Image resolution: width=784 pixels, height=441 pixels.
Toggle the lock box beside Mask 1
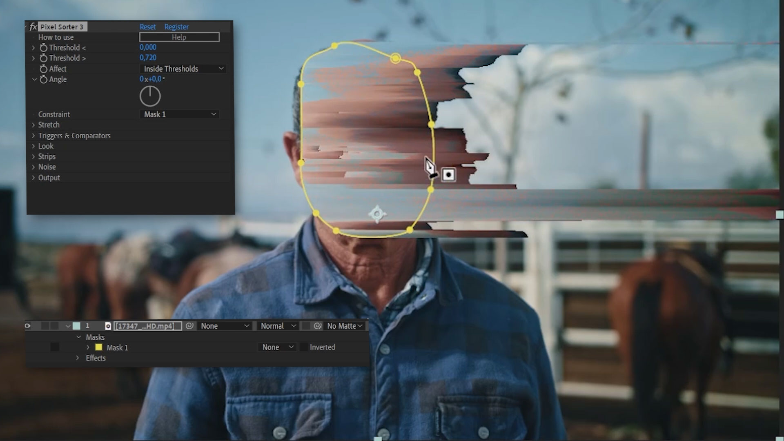coord(55,347)
